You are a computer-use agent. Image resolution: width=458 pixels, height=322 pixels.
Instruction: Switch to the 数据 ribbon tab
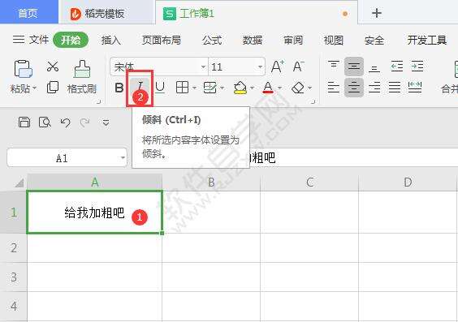(253, 40)
